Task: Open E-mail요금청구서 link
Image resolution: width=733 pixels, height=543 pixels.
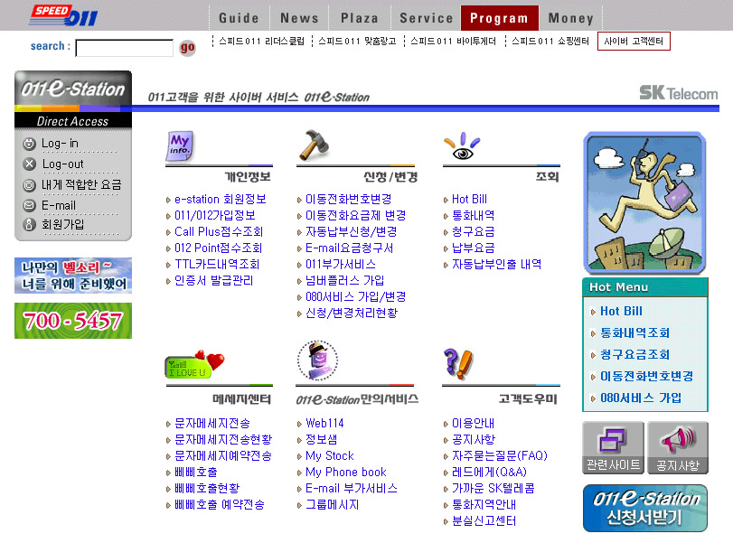Action: click(349, 248)
